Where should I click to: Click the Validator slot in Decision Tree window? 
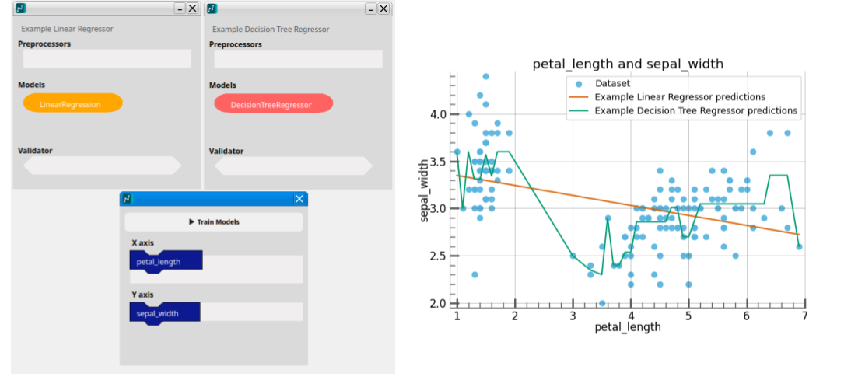293,166
